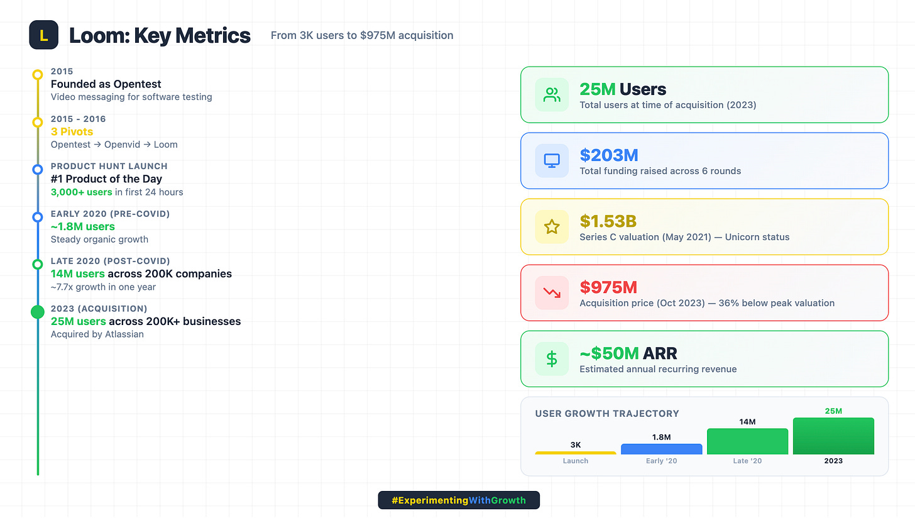The image size is (915, 518).
Task: Click the yellow Launch bar in growth chart
Action: pyautogui.click(x=576, y=453)
